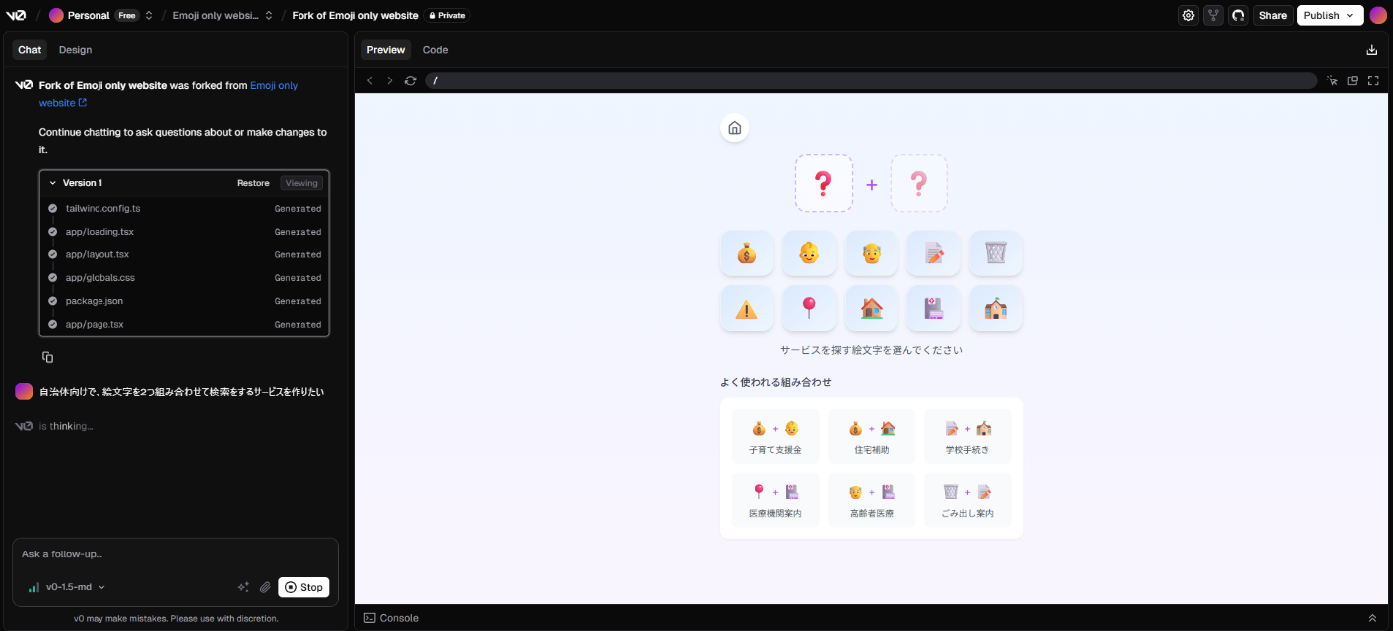1393x631 pixels.
Task: Change the v0-1.5-md model selector
Action: (x=67, y=587)
